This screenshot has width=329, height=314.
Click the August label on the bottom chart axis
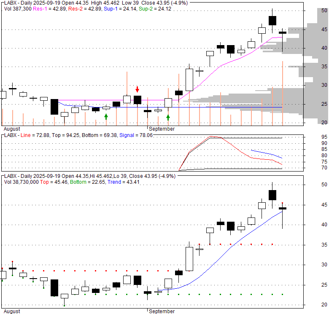click(x=12, y=311)
